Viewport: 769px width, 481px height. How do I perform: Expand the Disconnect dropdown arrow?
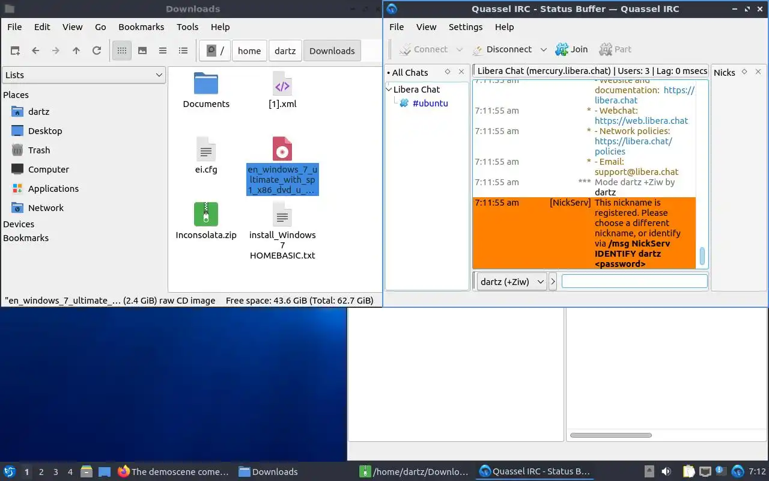(544, 50)
